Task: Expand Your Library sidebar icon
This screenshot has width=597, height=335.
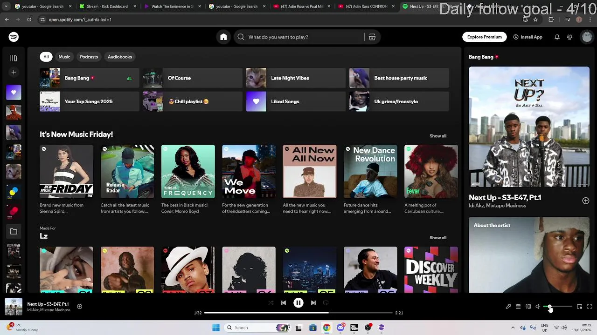Action: [x=14, y=58]
